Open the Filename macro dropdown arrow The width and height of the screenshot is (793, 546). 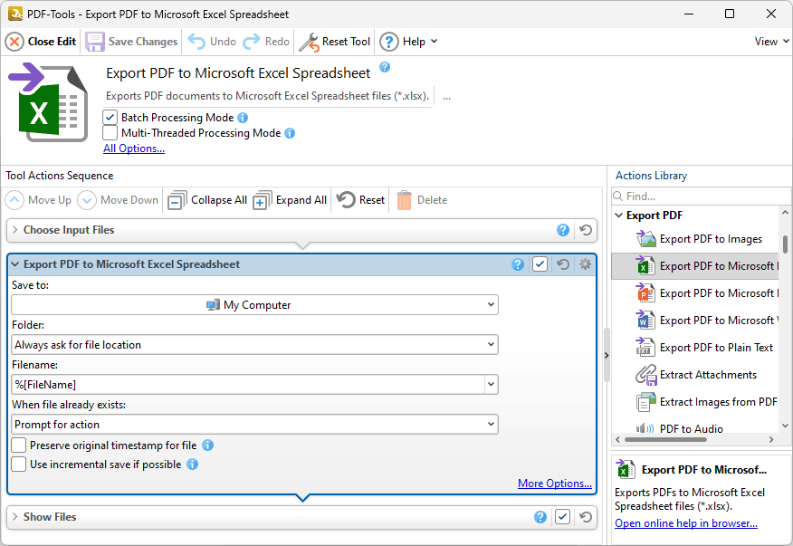click(491, 385)
